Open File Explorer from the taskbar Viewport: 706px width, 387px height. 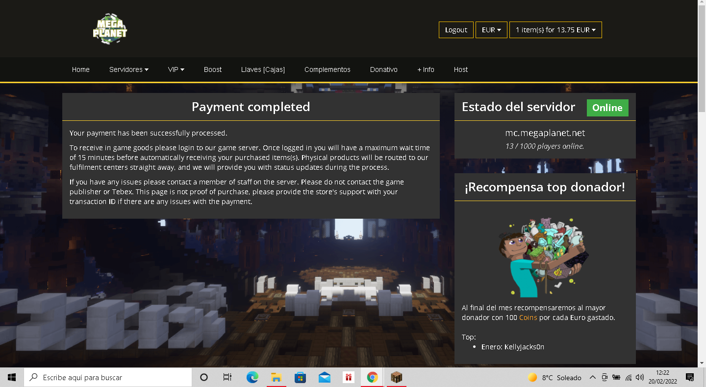click(x=276, y=377)
